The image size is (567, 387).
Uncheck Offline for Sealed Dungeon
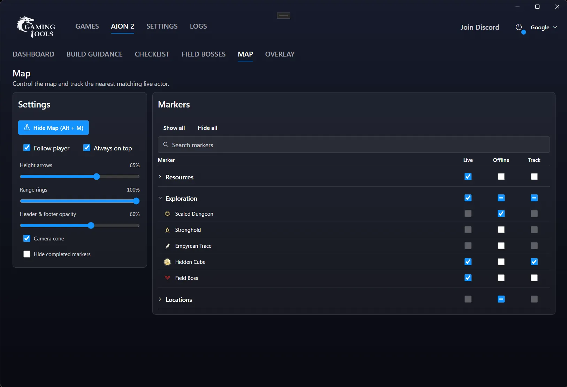(x=501, y=214)
